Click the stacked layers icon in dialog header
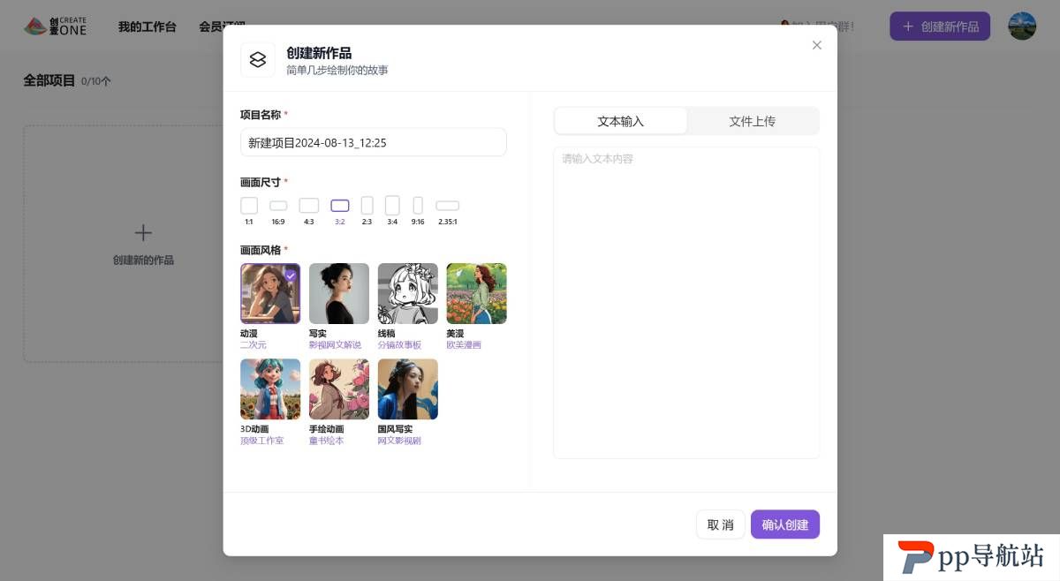The image size is (1060, 581). tap(258, 60)
